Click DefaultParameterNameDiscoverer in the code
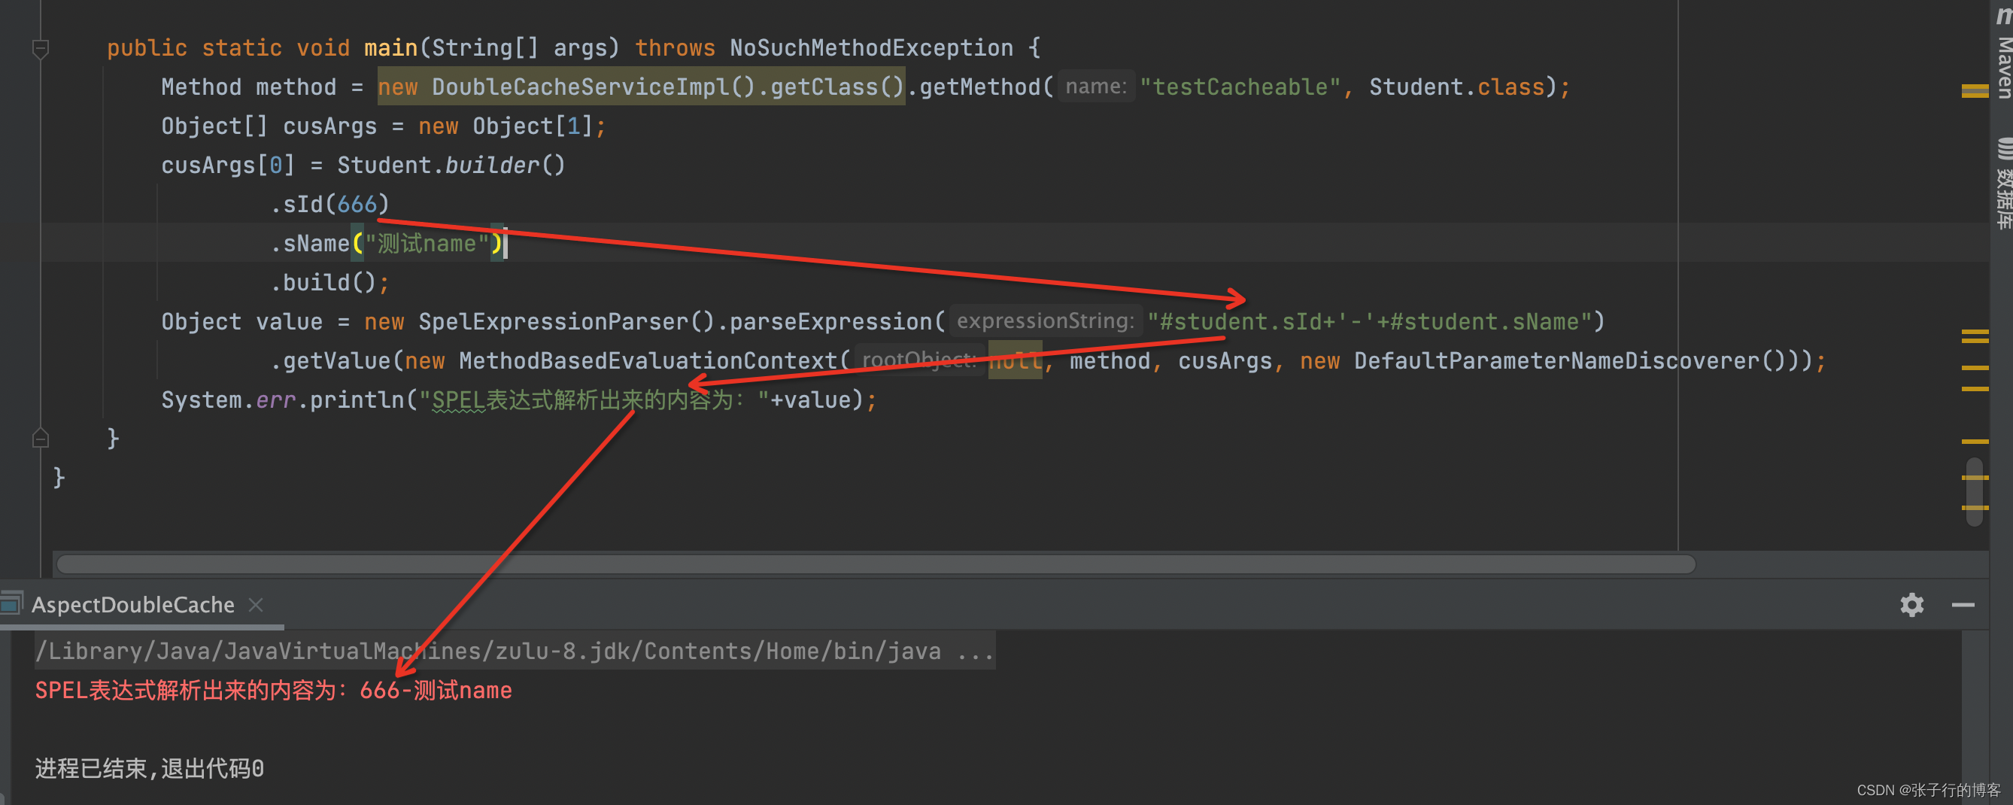 tap(1556, 360)
